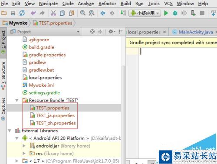Viewport: 217px width, 164px height.
Task: Toggle the Captures side tool window
Action: pyautogui.click(x=3, y=109)
